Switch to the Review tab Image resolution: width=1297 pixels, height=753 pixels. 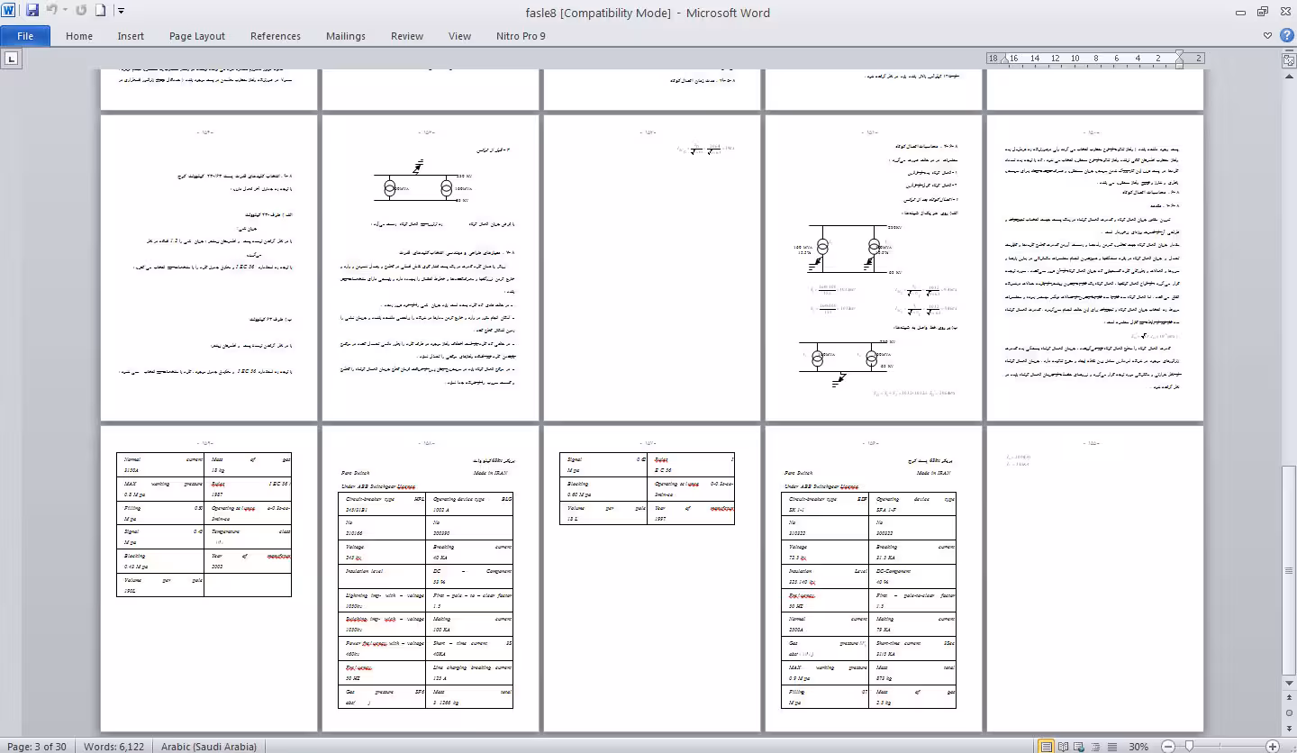click(x=407, y=36)
